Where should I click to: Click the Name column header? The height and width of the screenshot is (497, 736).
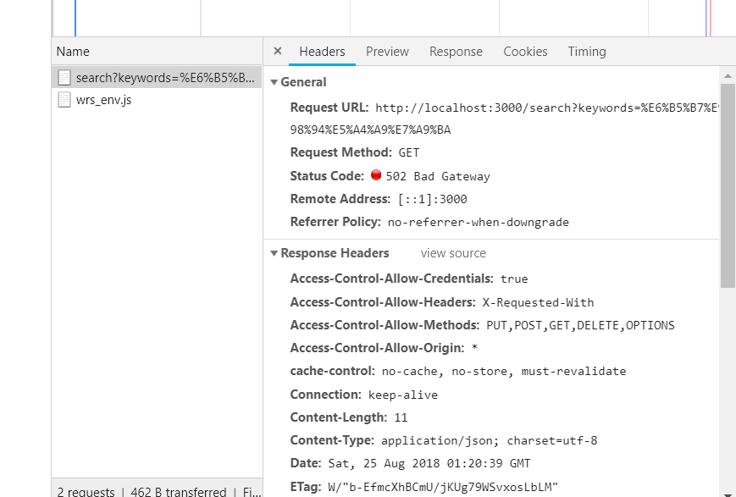pos(157,51)
